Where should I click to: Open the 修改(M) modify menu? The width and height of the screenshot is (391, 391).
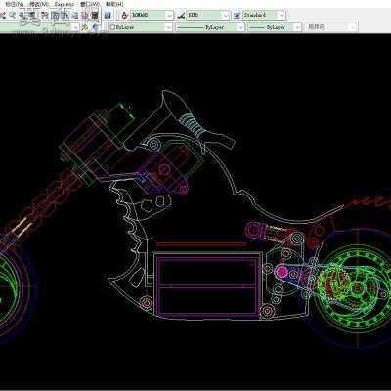click(x=38, y=4)
